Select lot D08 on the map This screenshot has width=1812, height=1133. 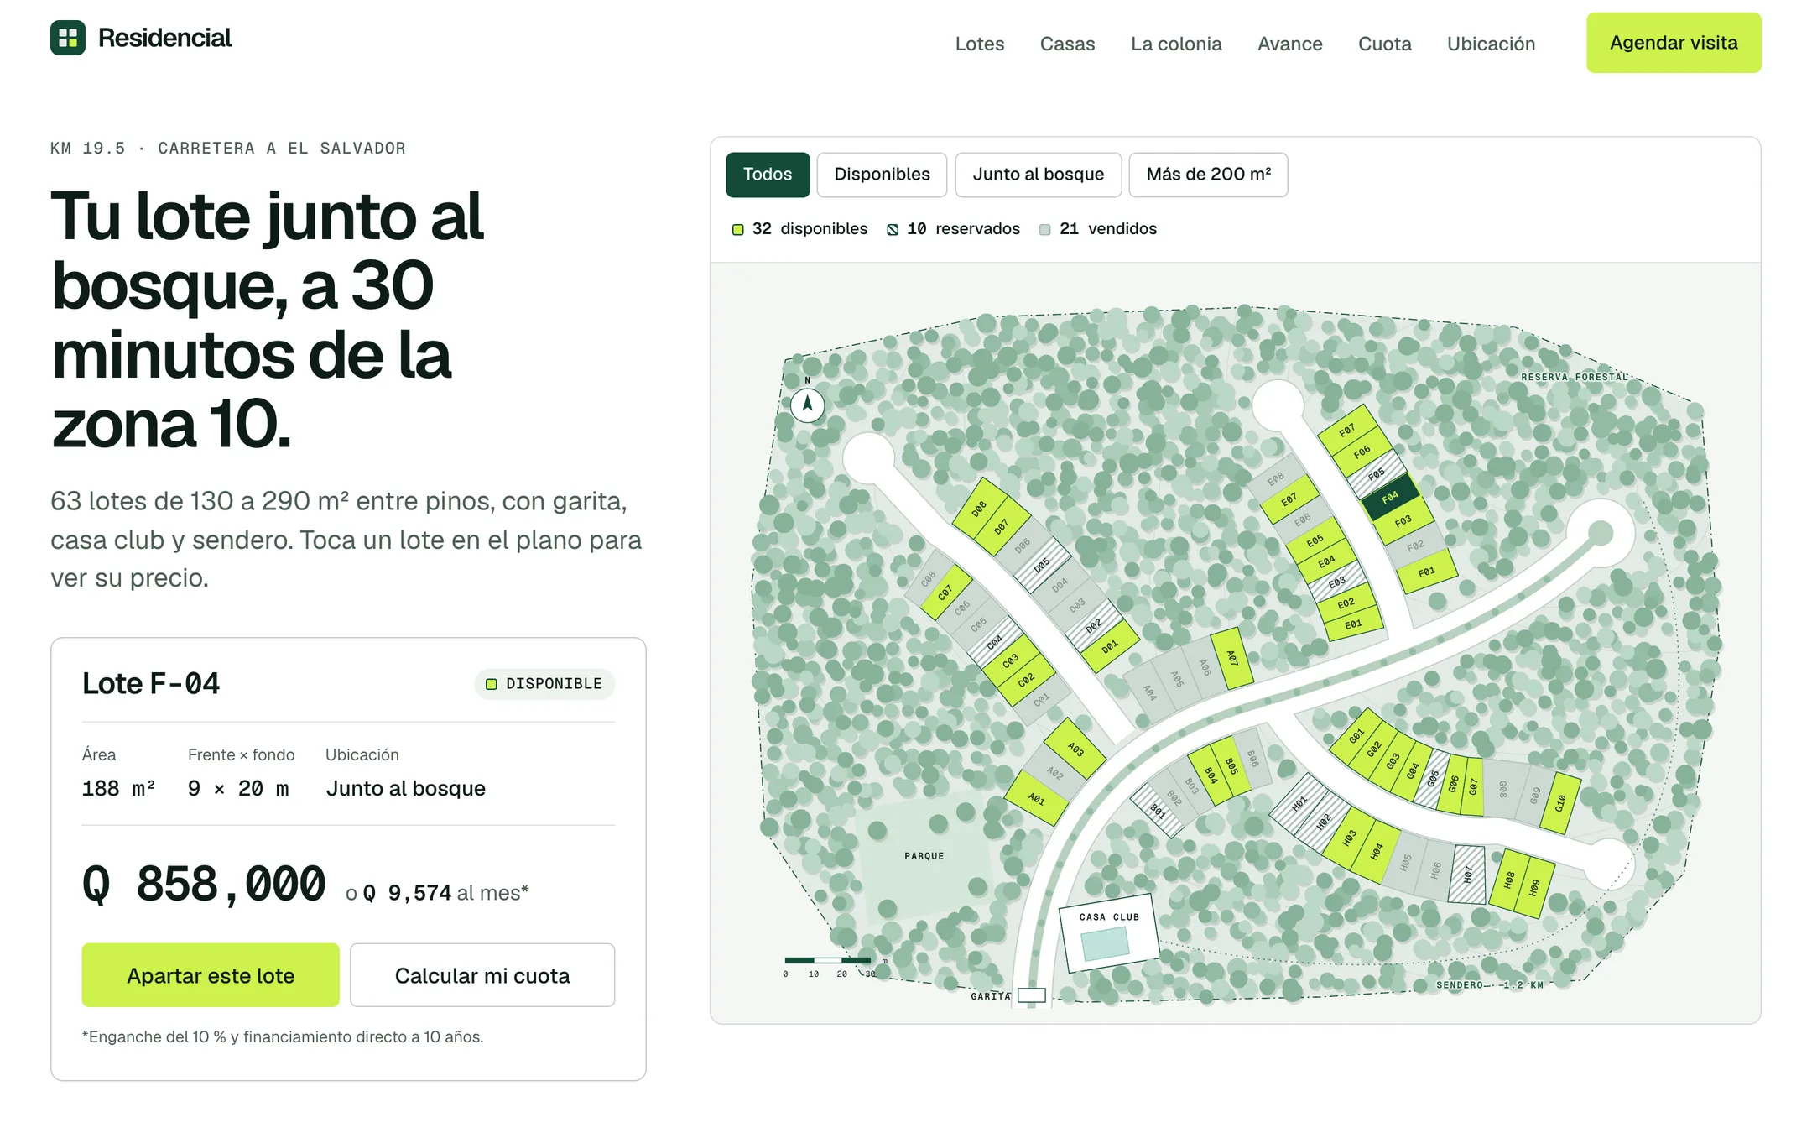click(979, 509)
